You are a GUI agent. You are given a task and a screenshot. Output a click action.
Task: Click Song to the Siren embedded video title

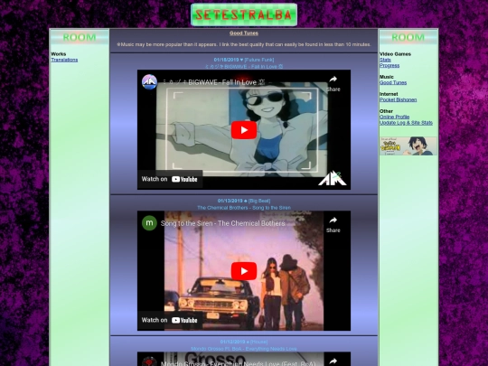pos(222,223)
